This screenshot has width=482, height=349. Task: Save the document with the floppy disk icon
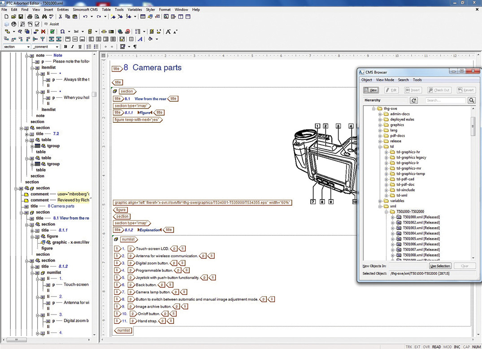pyautogui.click(x=21, y=17)
